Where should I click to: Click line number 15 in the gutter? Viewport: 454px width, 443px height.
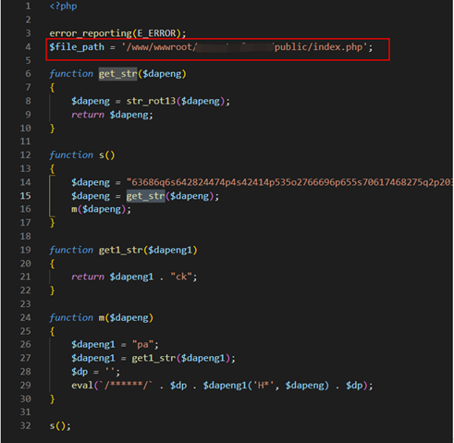(26, 196)
